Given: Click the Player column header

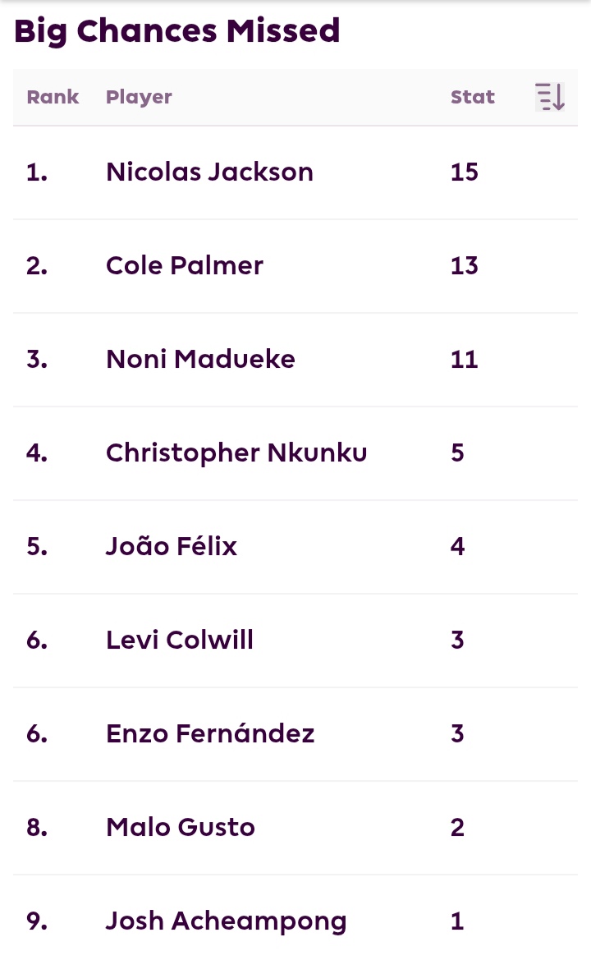Looking at the screenshot, I should (x=139, y=98).
